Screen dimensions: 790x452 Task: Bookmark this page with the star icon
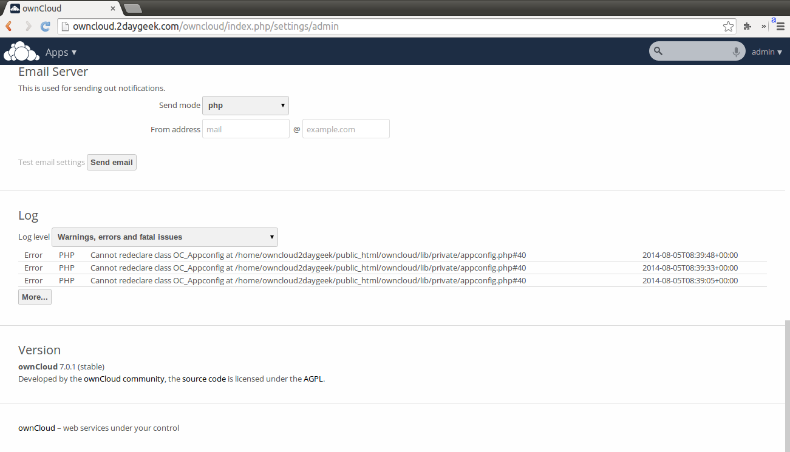tap(728, 27)
